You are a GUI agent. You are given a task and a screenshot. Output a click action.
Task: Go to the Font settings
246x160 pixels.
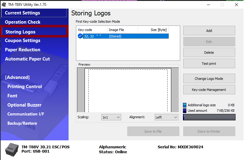click(x=12, y=96)
